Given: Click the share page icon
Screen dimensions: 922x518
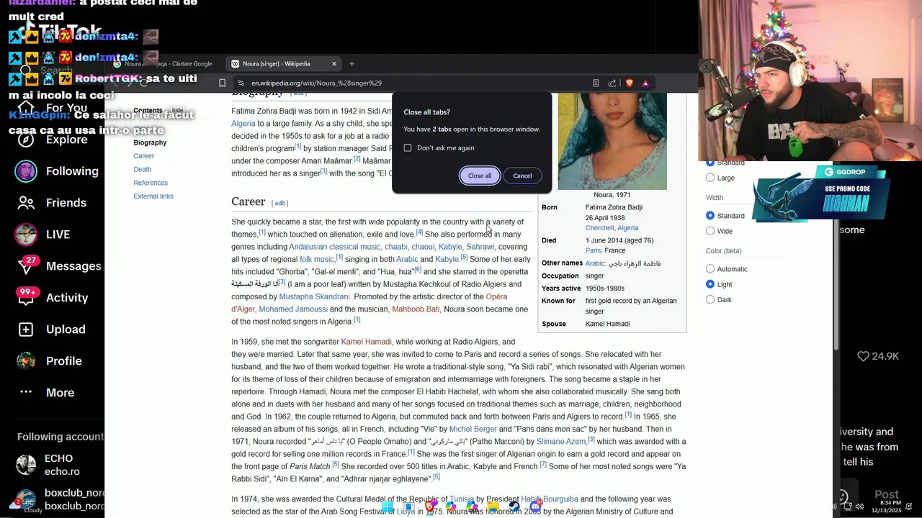Looking at the screenshot, I should (x=612, y=83).
